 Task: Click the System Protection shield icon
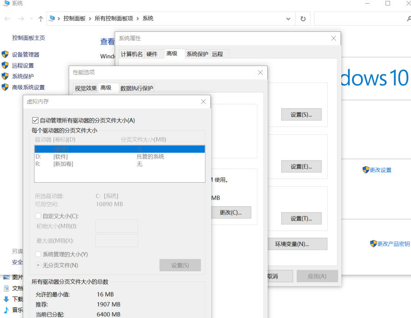pyautogui.click(x=5, y=76)
